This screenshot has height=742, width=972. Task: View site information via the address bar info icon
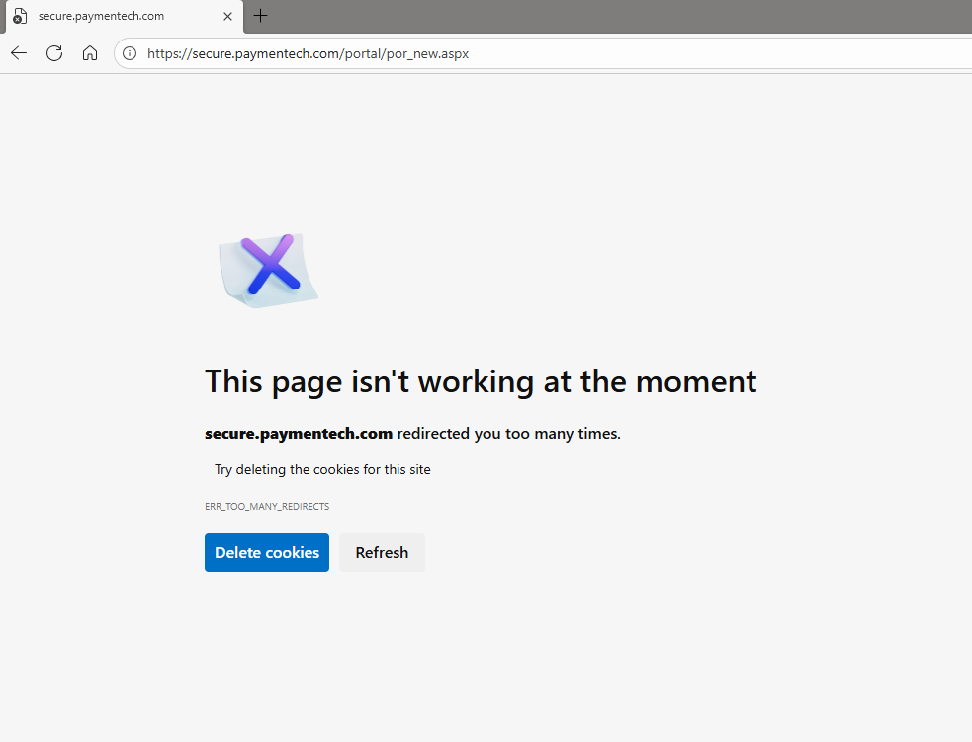pos(130,54)
